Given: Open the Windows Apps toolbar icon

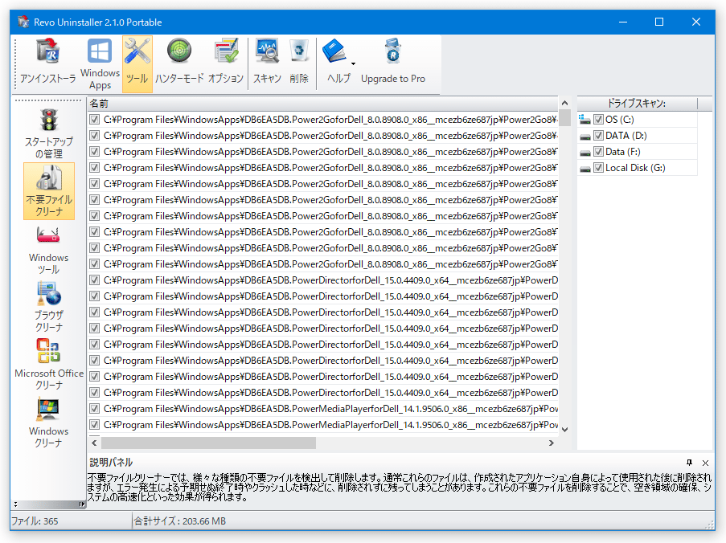Looking at the screenshot, I should 100,63.
